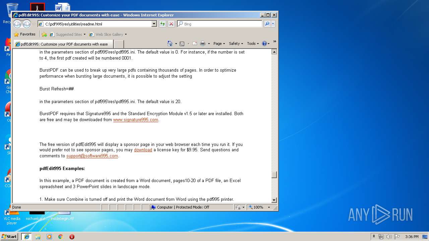Run search with the magnifier button
This screenshot has height=241, width=429.
[x=267, y=24]
